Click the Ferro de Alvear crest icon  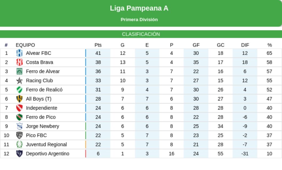click(x=20, y=71)
